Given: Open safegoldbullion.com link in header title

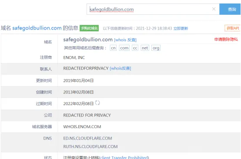Looking at the screenshot, I should point(37,28).
